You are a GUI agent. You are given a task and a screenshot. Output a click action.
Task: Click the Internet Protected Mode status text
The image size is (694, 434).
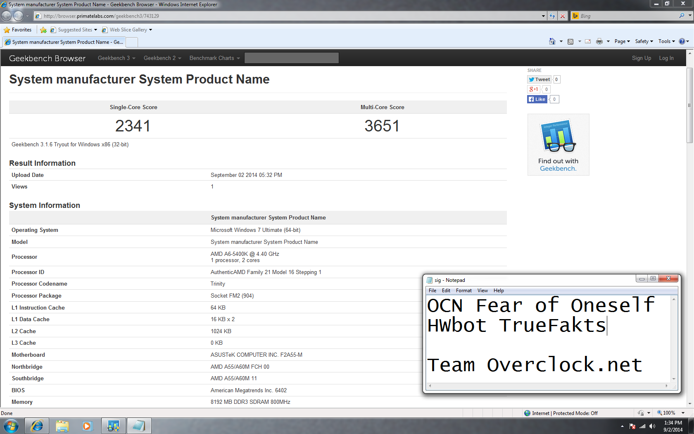564,413
